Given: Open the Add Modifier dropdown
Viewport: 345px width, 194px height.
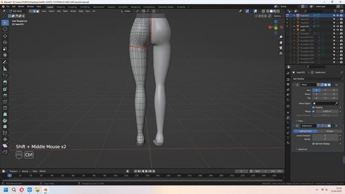Looking at the screenshot, I should coord(318,79).
